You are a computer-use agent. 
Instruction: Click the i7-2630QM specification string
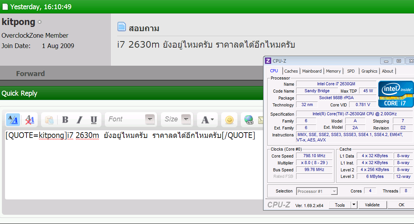tap(354, 114)
